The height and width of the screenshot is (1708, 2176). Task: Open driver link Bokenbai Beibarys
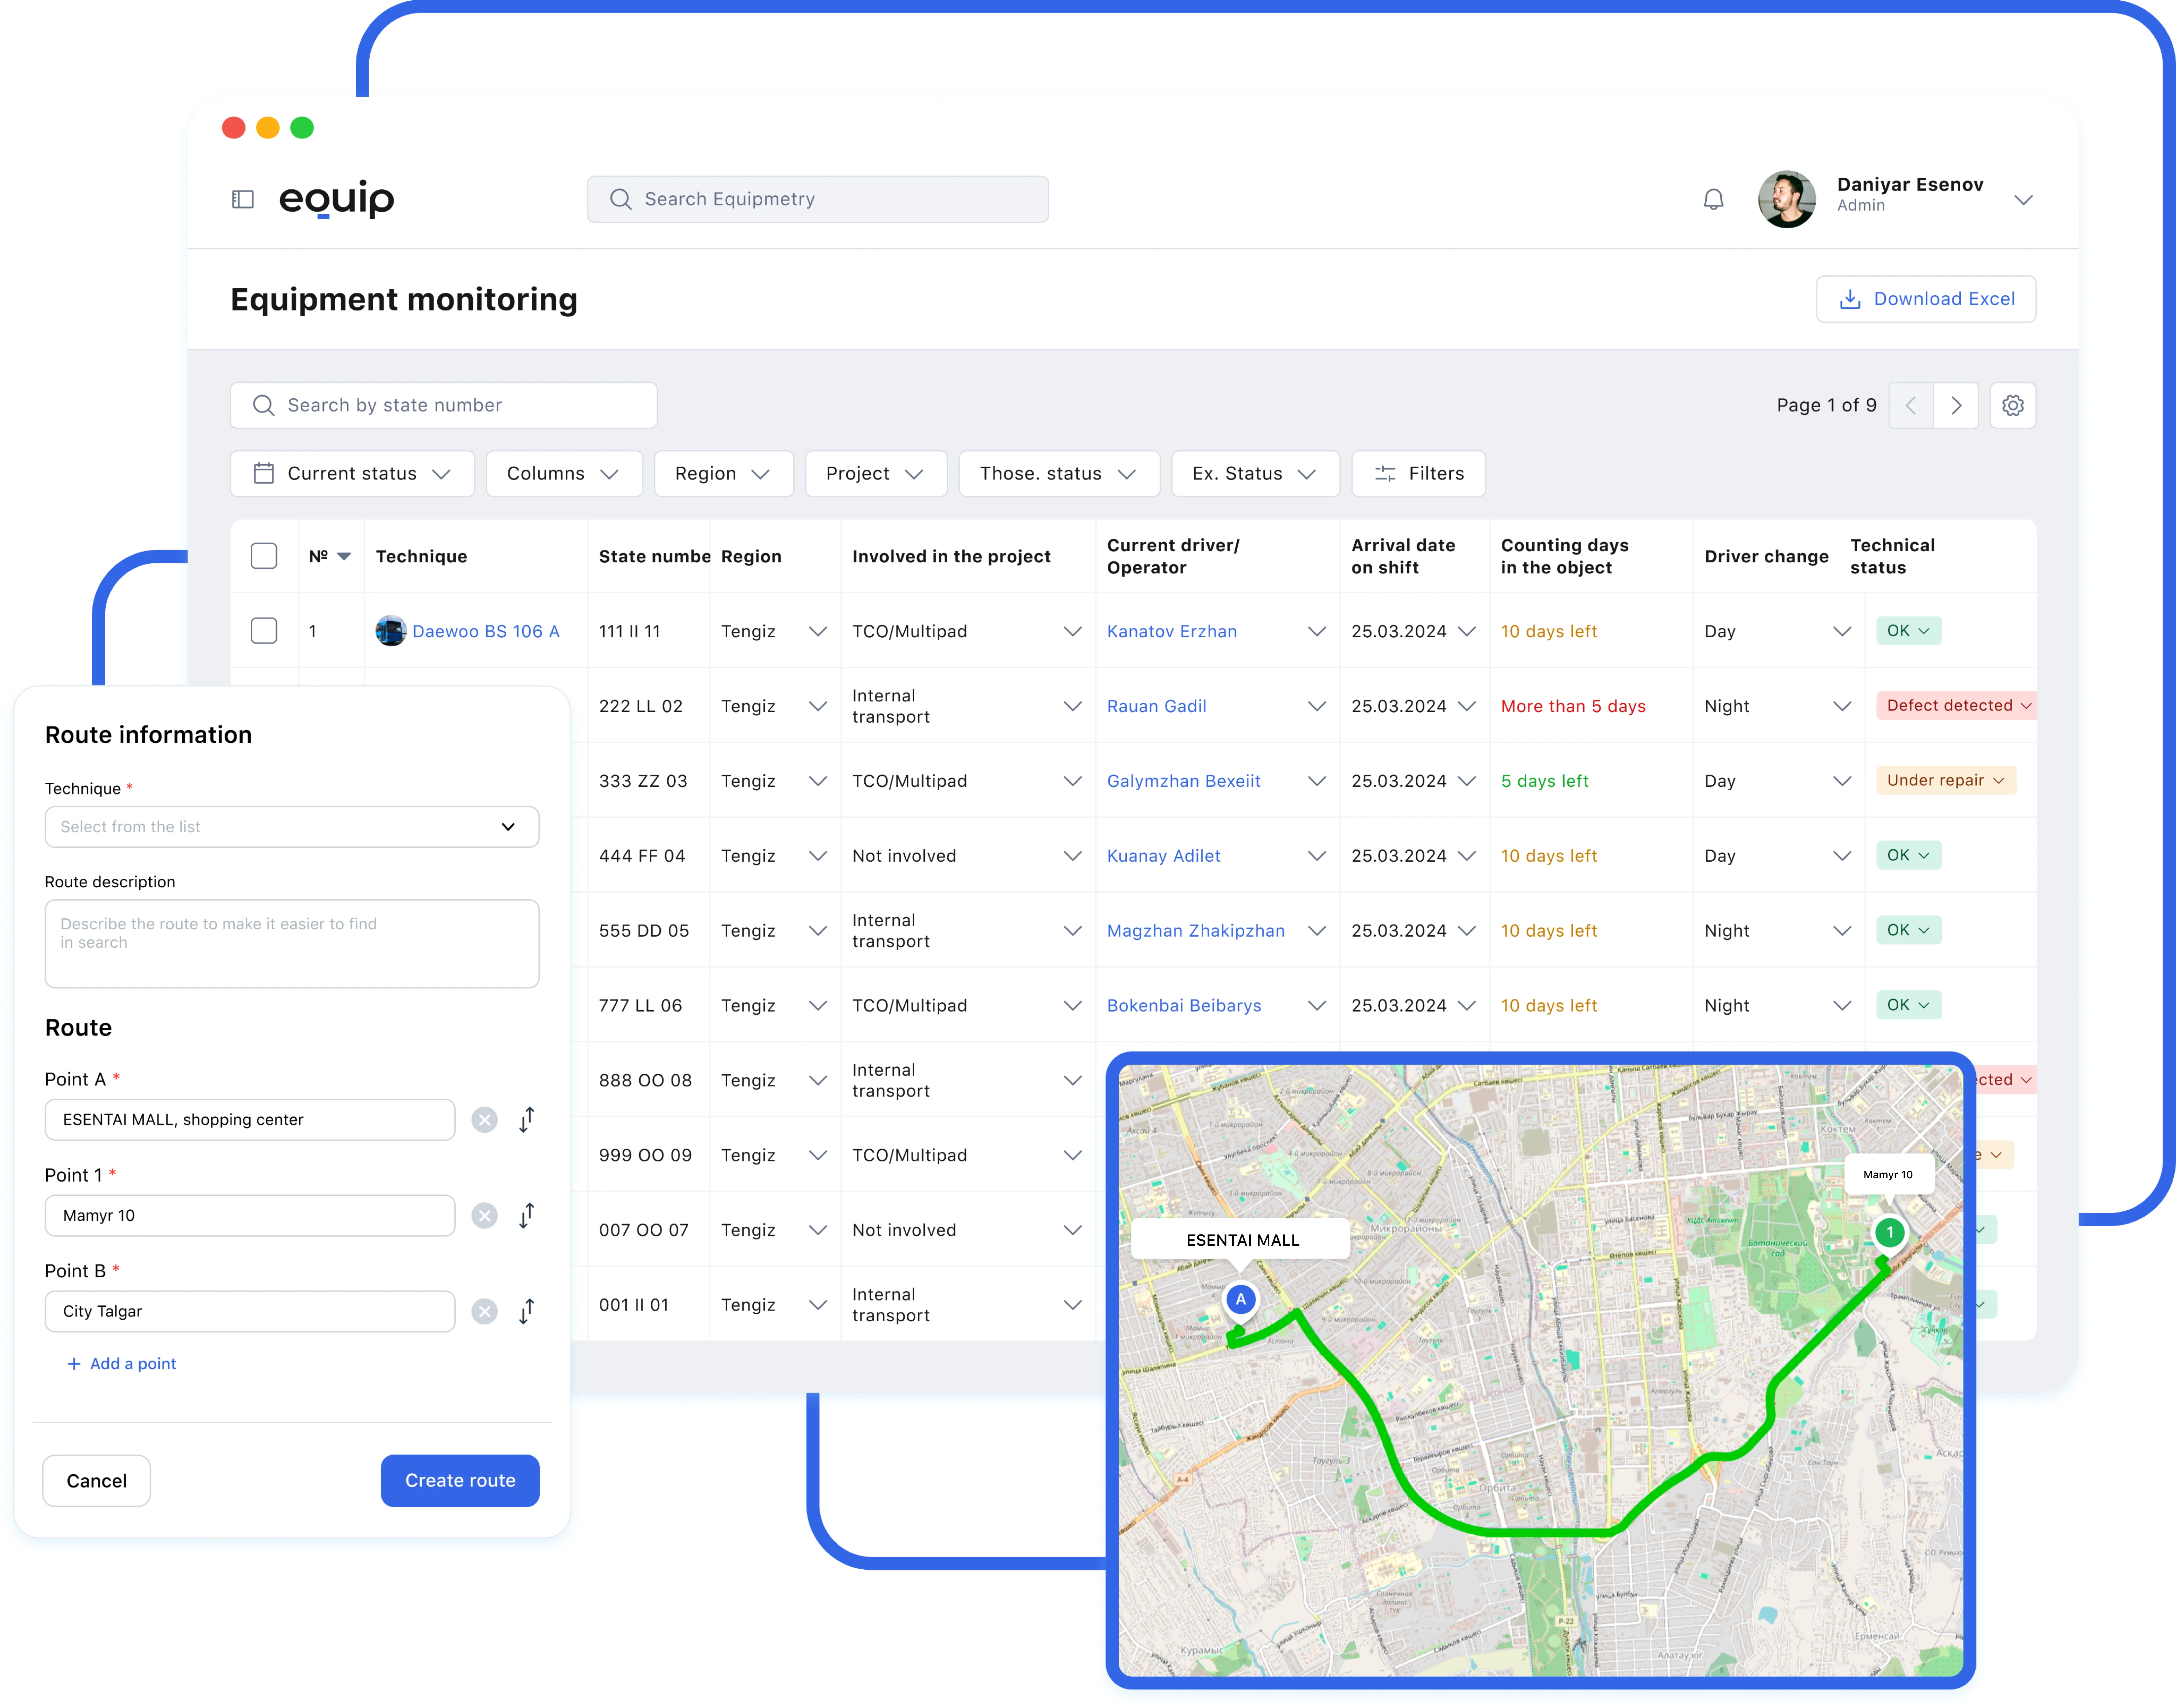click(x=1184, y=1006)
